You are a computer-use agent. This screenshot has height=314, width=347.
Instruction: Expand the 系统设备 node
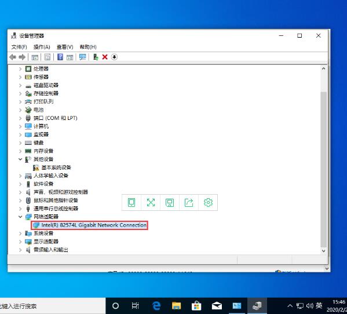point(20,233)
